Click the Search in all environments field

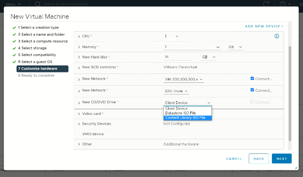(66, 4)
